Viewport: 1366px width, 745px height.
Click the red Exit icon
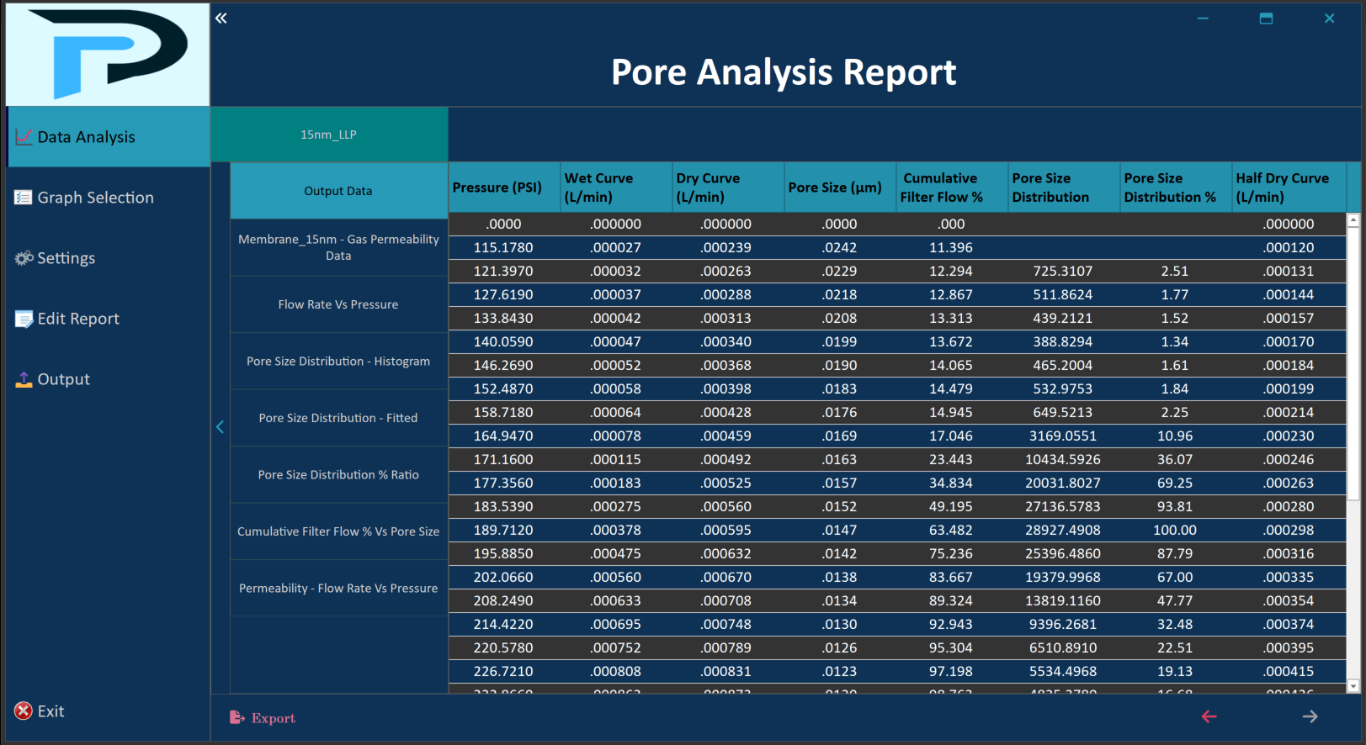24,711
